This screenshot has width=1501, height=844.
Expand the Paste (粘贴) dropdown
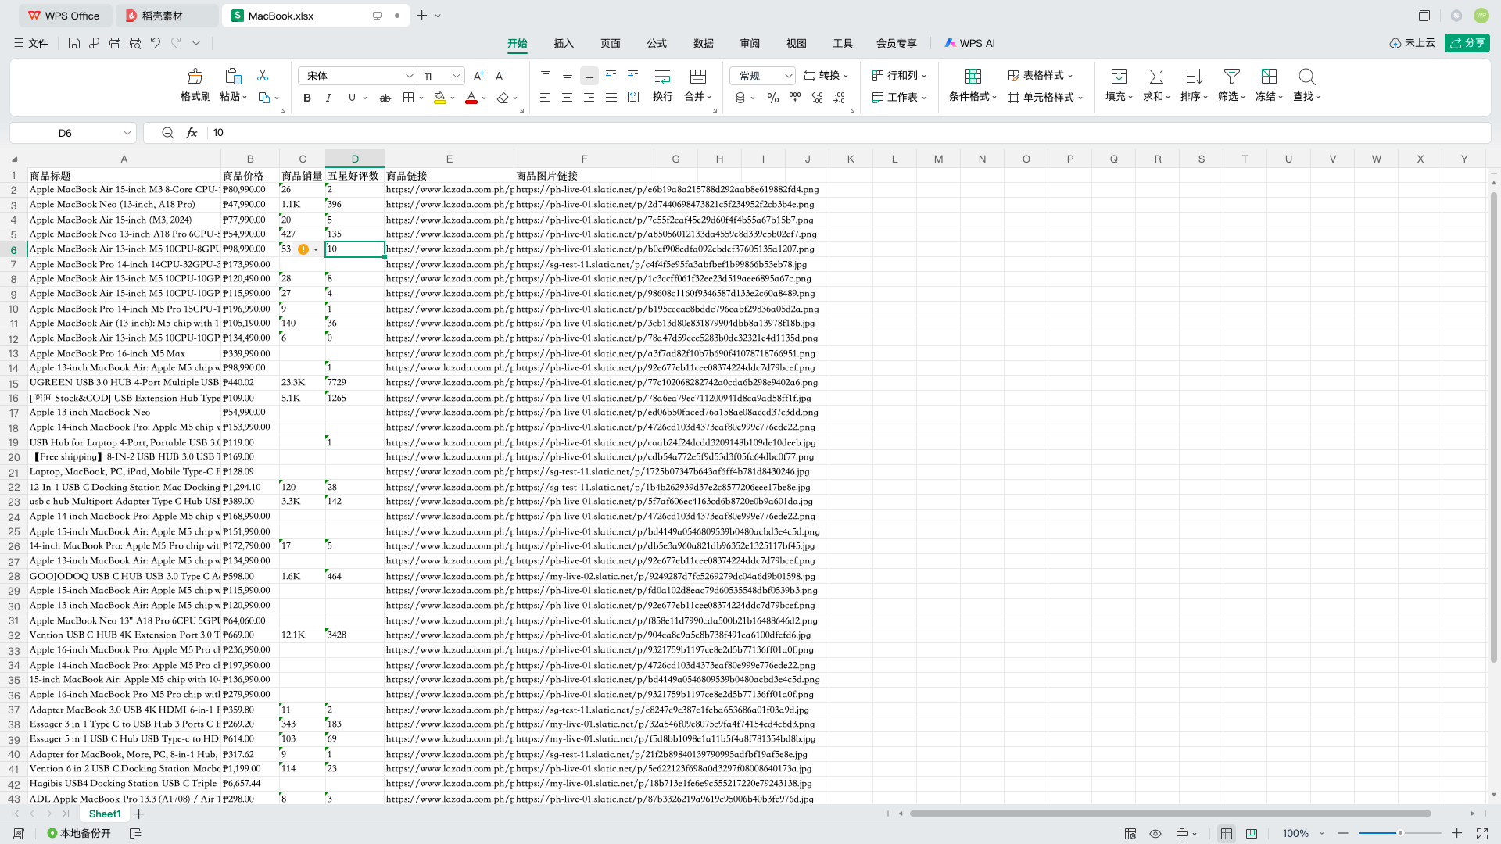coord(233,97)
